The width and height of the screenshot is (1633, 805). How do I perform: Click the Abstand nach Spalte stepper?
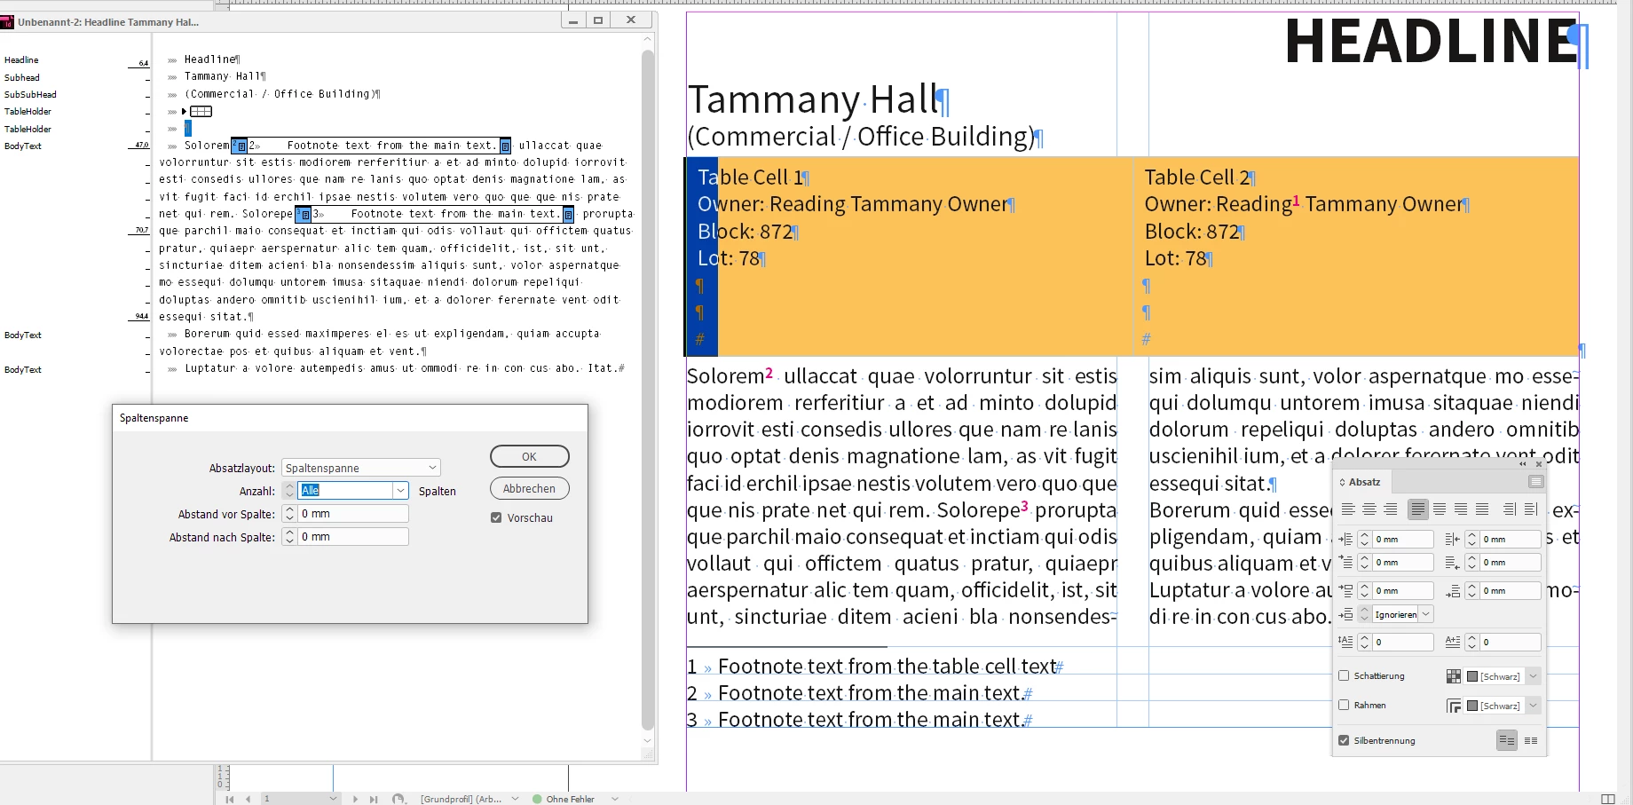pos(289,537)
